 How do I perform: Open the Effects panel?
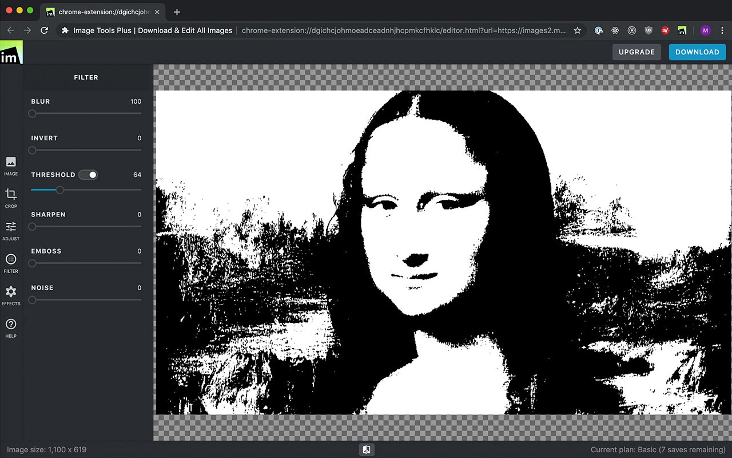click(x=11, y=295)
